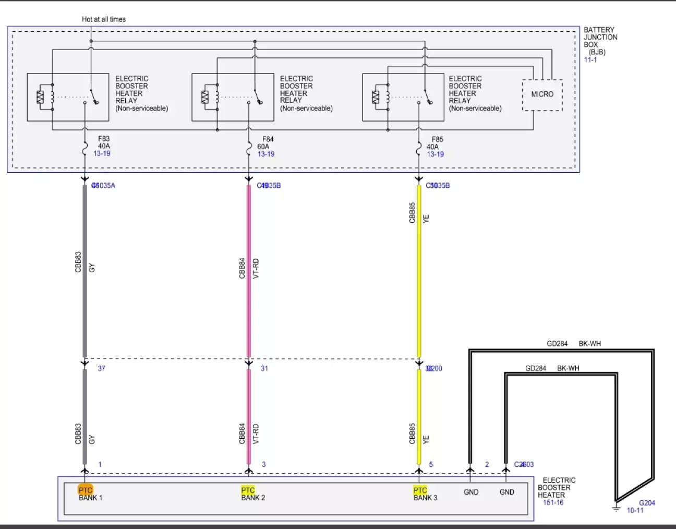Viewport: 676px width, 529px height.
Task: Click the G204 ground reference label
Action: (x=647, y=503)
